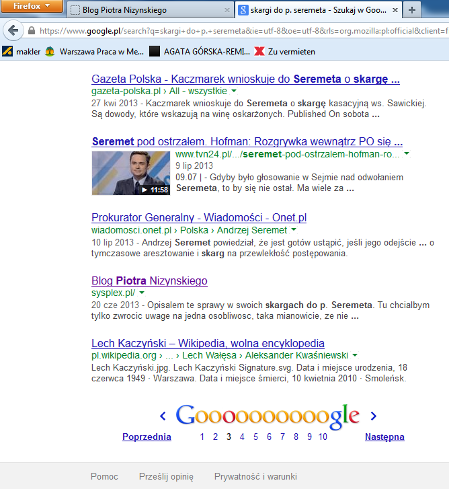Open the Lech Kaczyński Wikipedia result
The image size is (449, 489).
click(208, 343)
